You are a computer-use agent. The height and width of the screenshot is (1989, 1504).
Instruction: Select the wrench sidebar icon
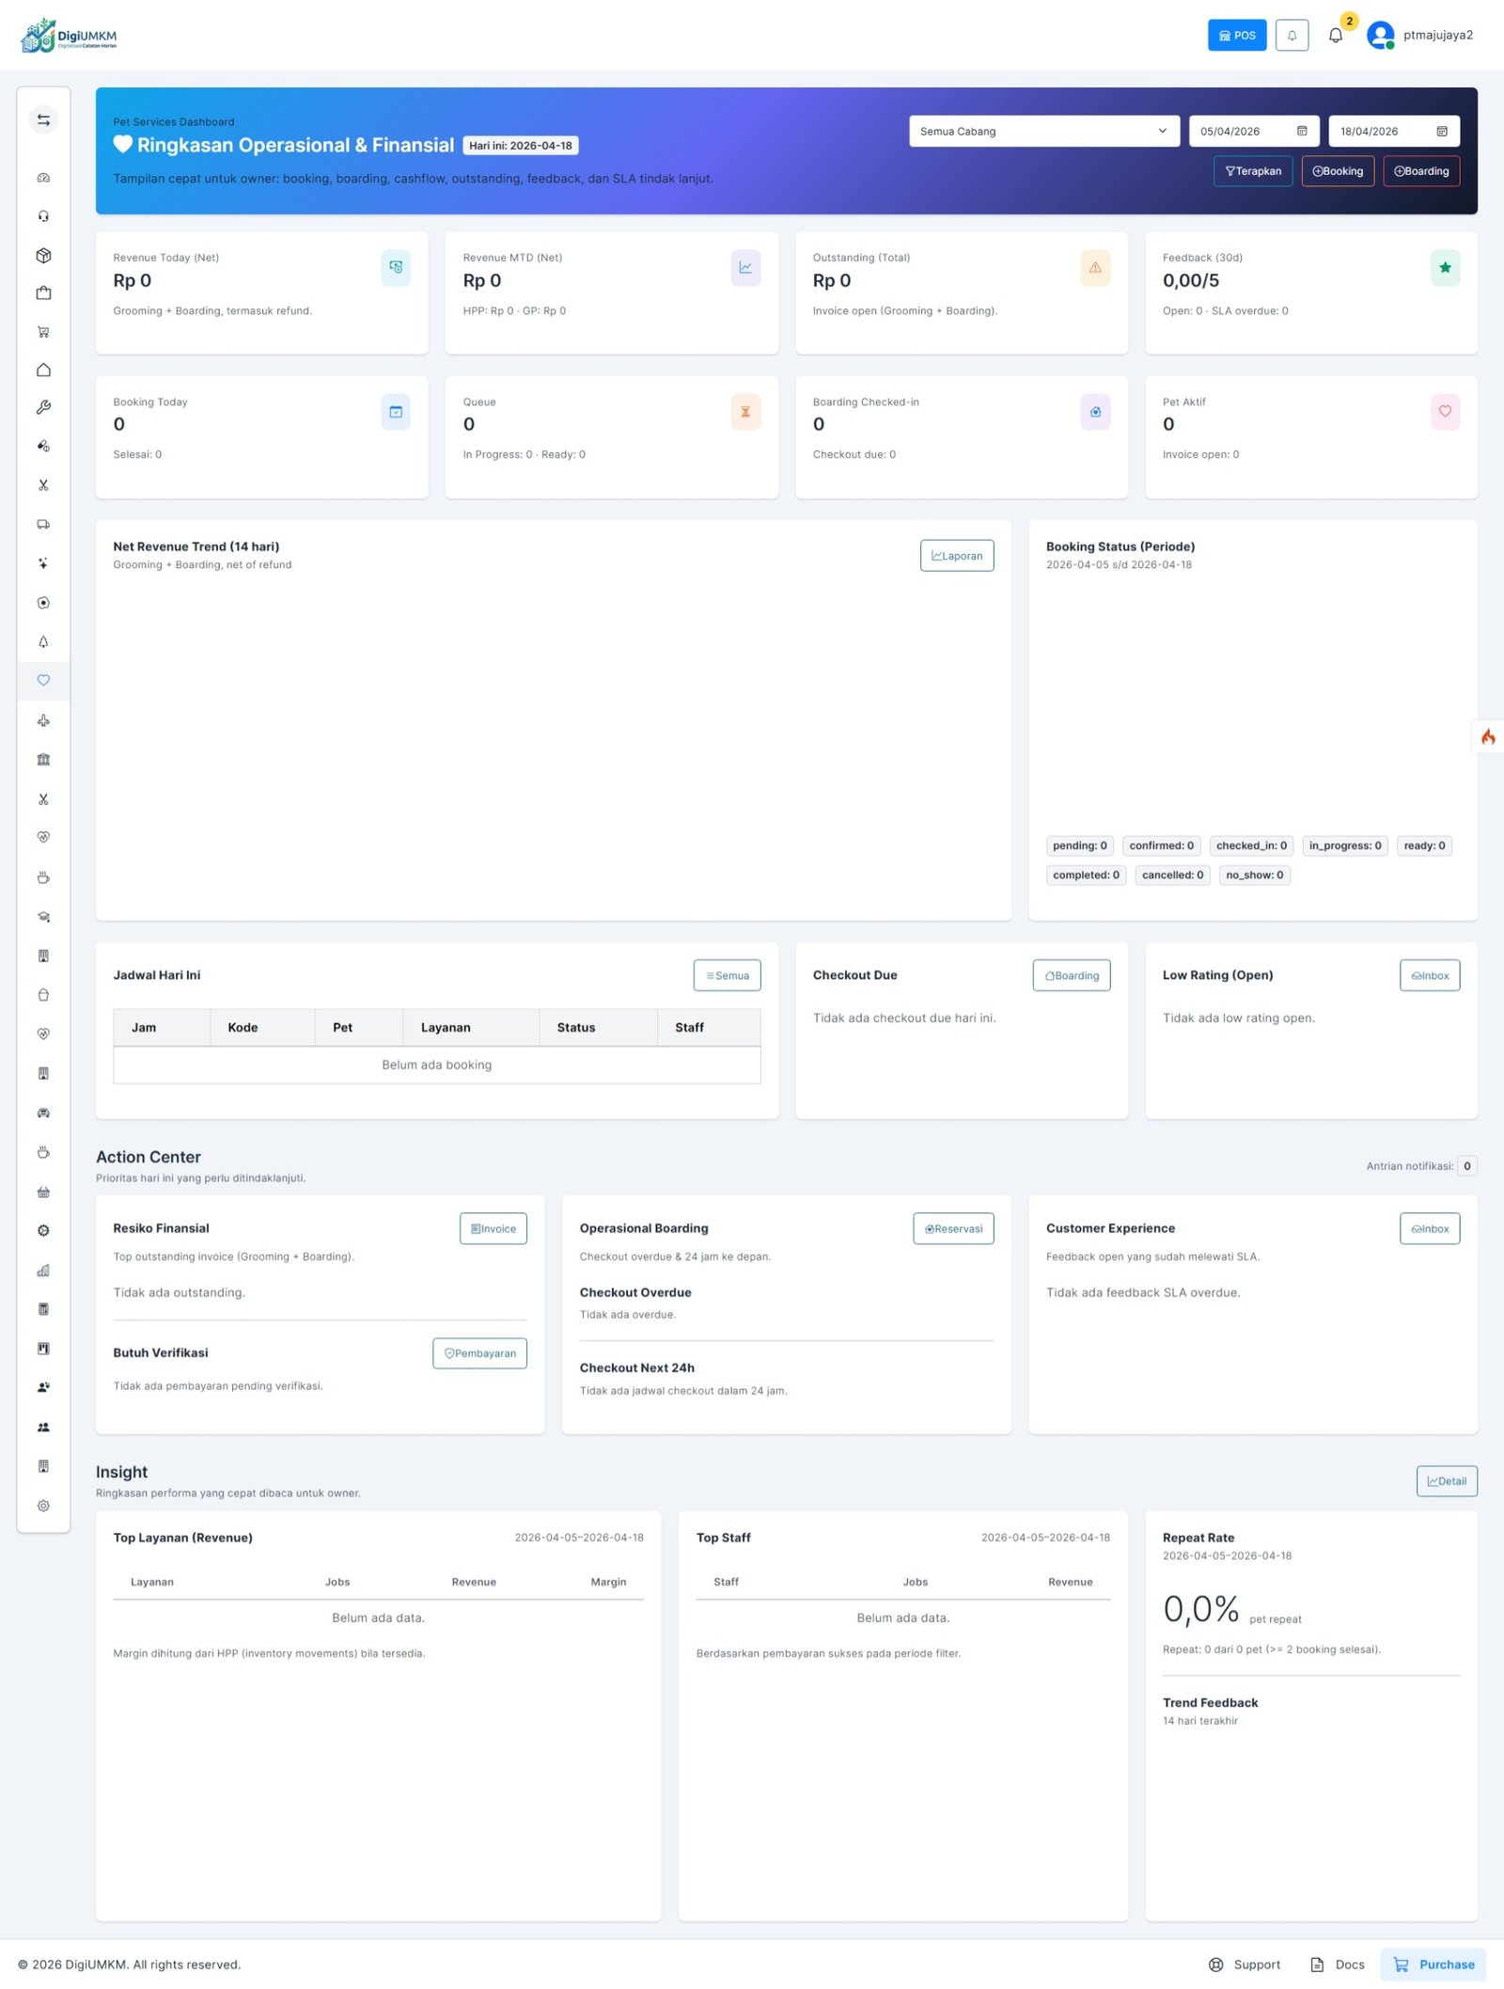coord(43,407)
